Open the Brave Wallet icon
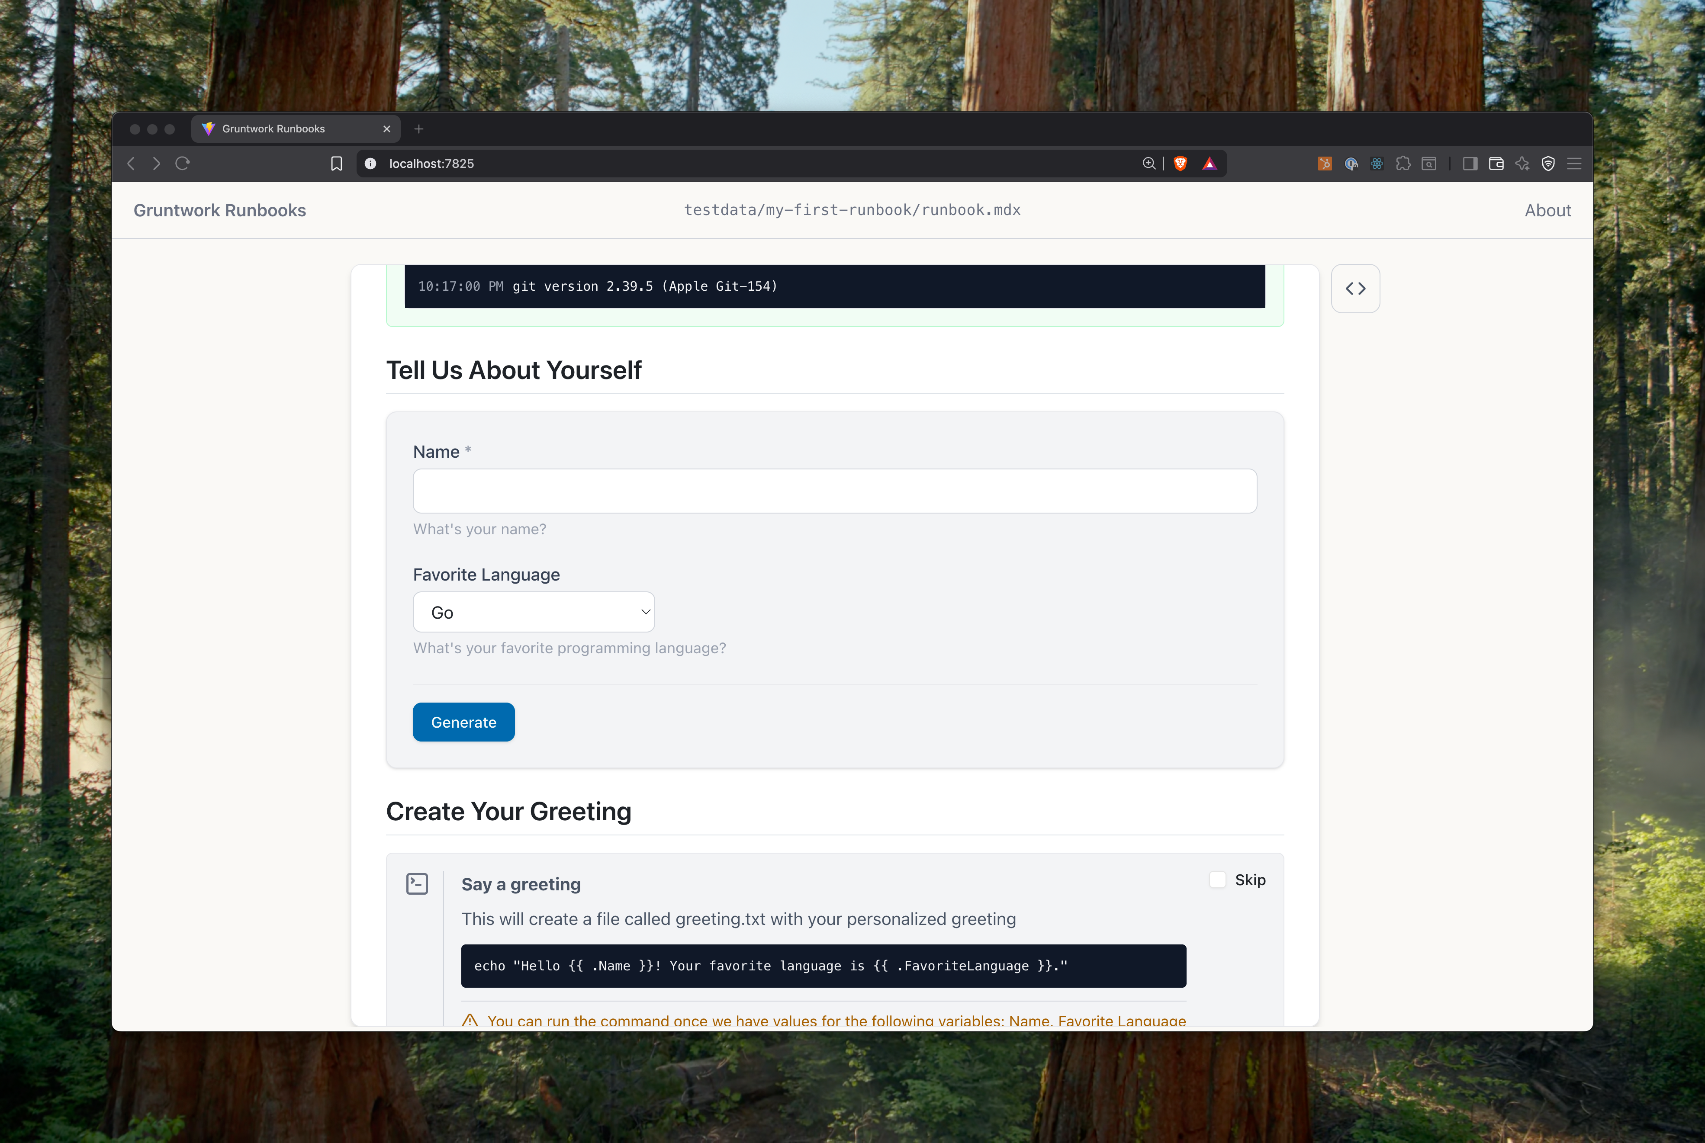 1496,163
